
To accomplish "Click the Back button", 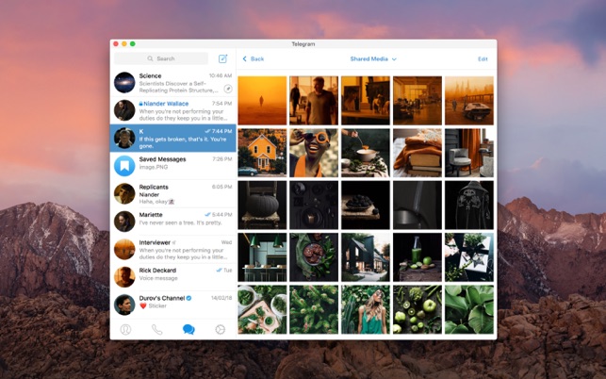I will (254, 58).
